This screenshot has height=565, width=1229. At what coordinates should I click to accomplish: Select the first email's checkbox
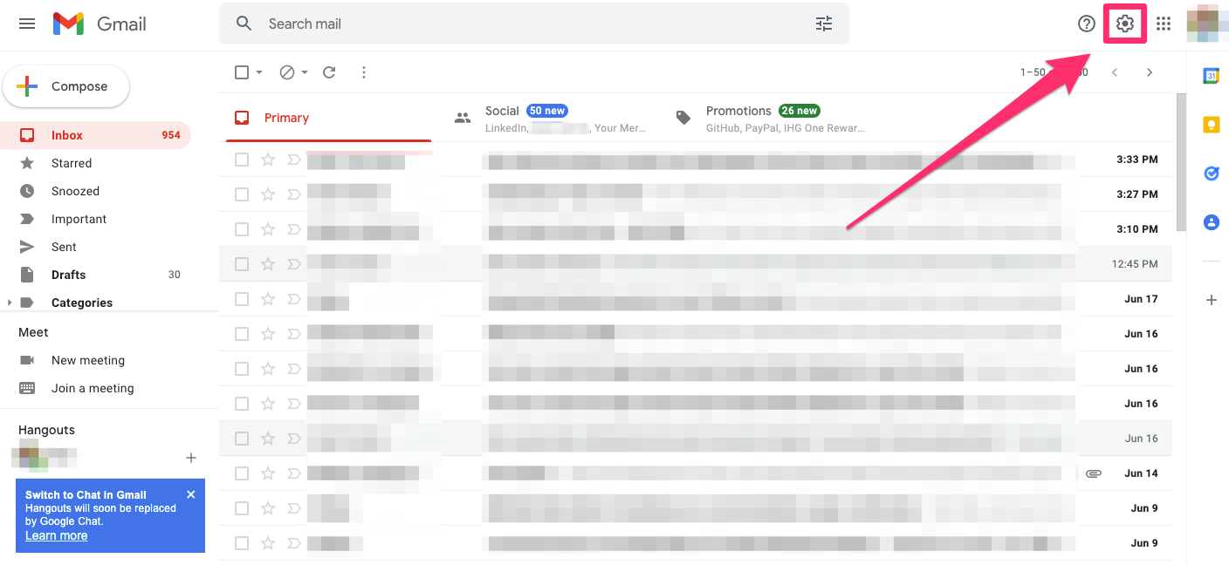pos(242,160)
